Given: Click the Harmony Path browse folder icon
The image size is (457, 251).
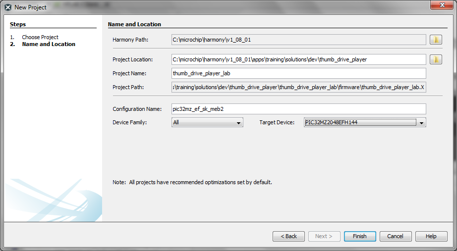Looking at the screenshot, I should click(x=436, y=40).
